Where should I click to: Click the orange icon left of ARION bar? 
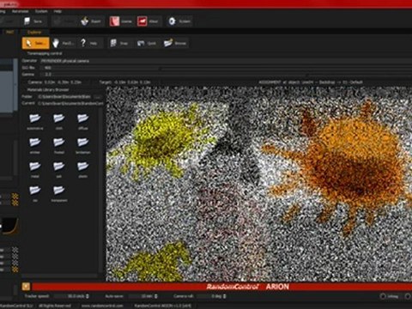26,287
